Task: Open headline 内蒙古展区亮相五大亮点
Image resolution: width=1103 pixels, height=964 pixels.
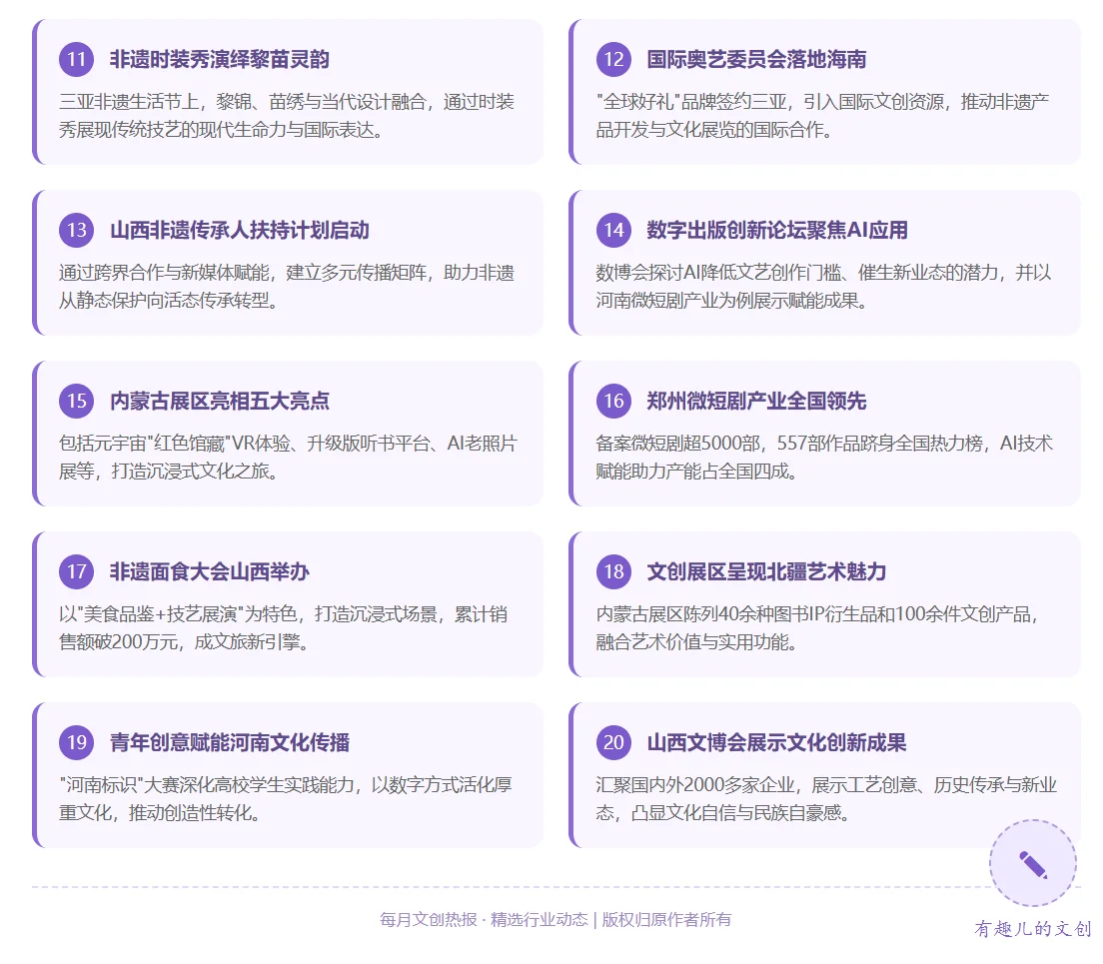Action: pos(220,401)
